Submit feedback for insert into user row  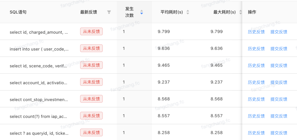pyautogui.click(x=279, y=49)
